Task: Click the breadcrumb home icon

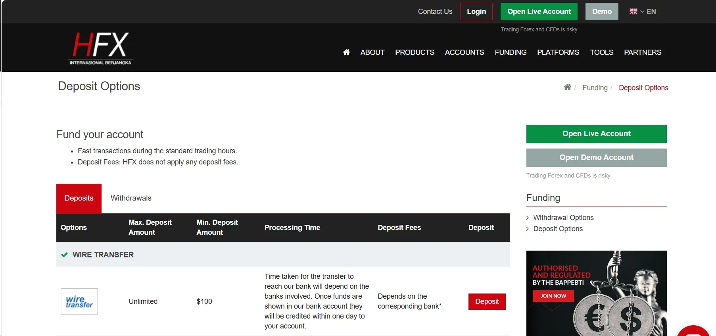Action: [568, 87]
